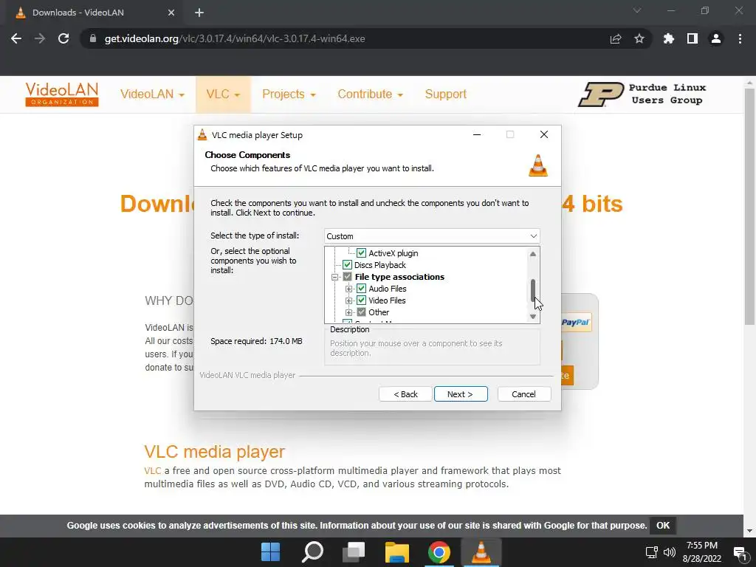Click the webpage vertical scrollbar thumb
Screen dimensions: 756x567
pyautogui.click(x=749, y=207)
